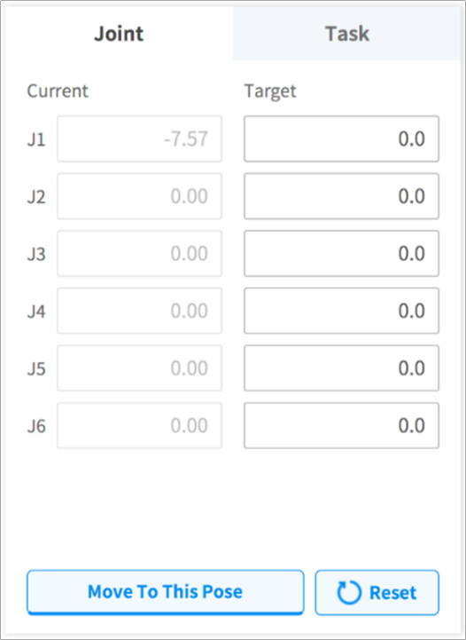Click the J5 Current value field

coord(139,368)
